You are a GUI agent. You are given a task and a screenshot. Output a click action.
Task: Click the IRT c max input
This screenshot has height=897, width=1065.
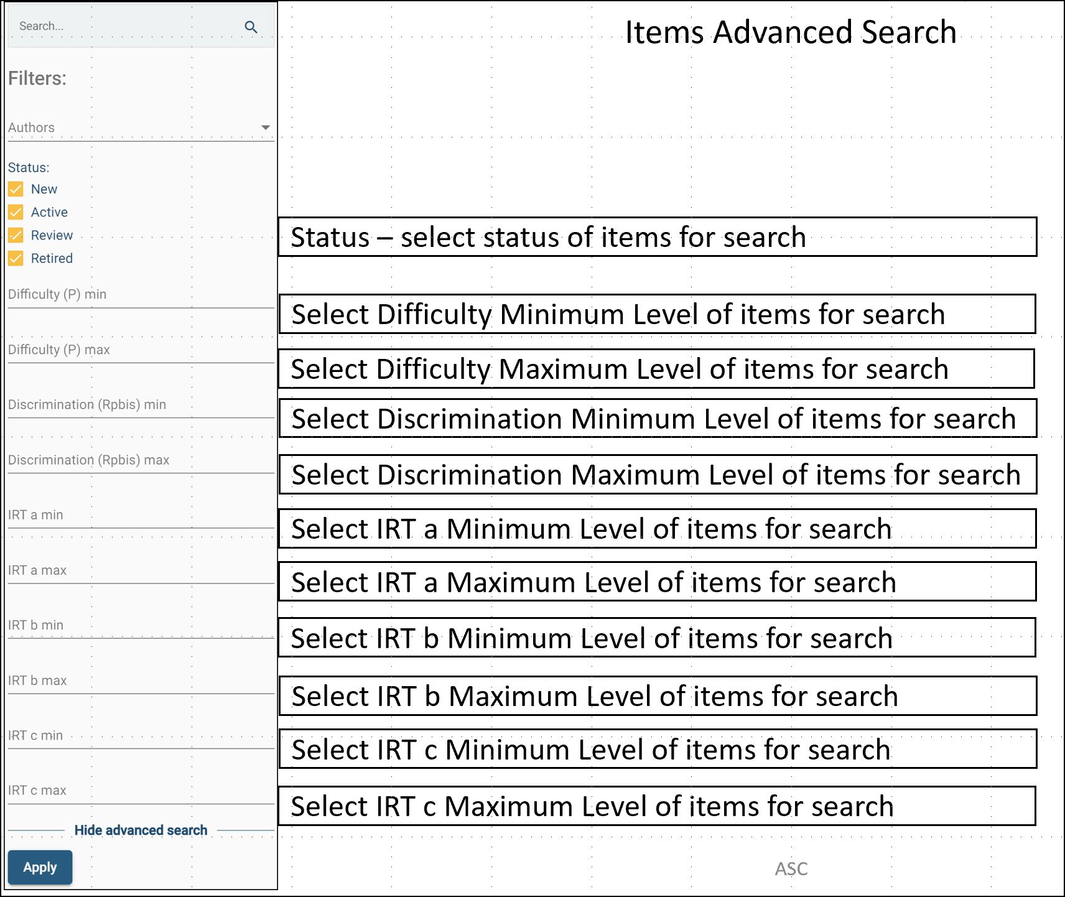[x=141, y=791]
